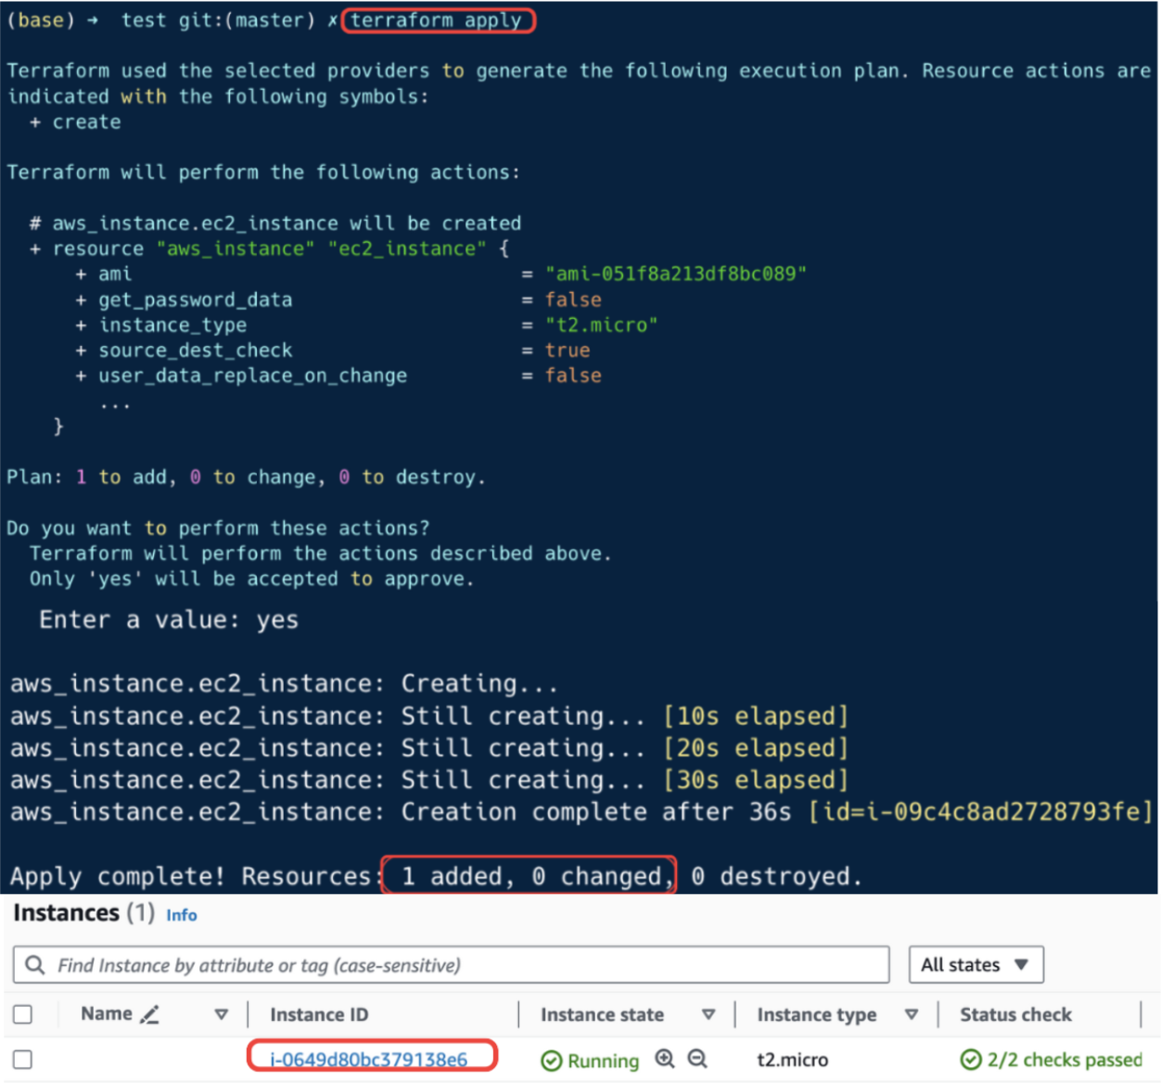Click the terraform apply command text
Viewport: 1161px width, 1083px height.
(436, 20)
